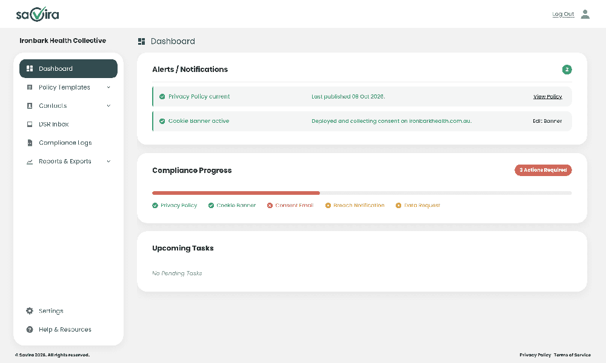
Task: Click the Settings gear icon
Action: 29,311
